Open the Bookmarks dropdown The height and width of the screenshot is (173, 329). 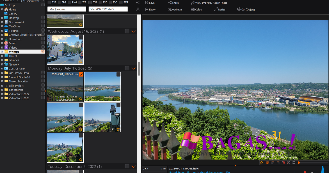coord(10,1)
